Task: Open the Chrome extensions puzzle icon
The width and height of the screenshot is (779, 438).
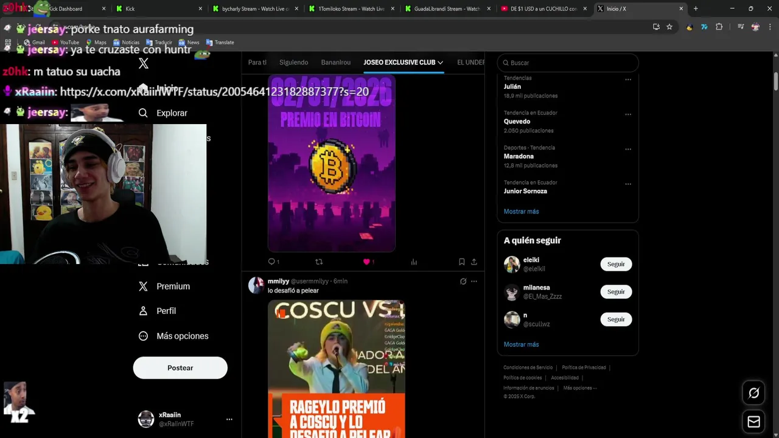Action: (719, 27)
